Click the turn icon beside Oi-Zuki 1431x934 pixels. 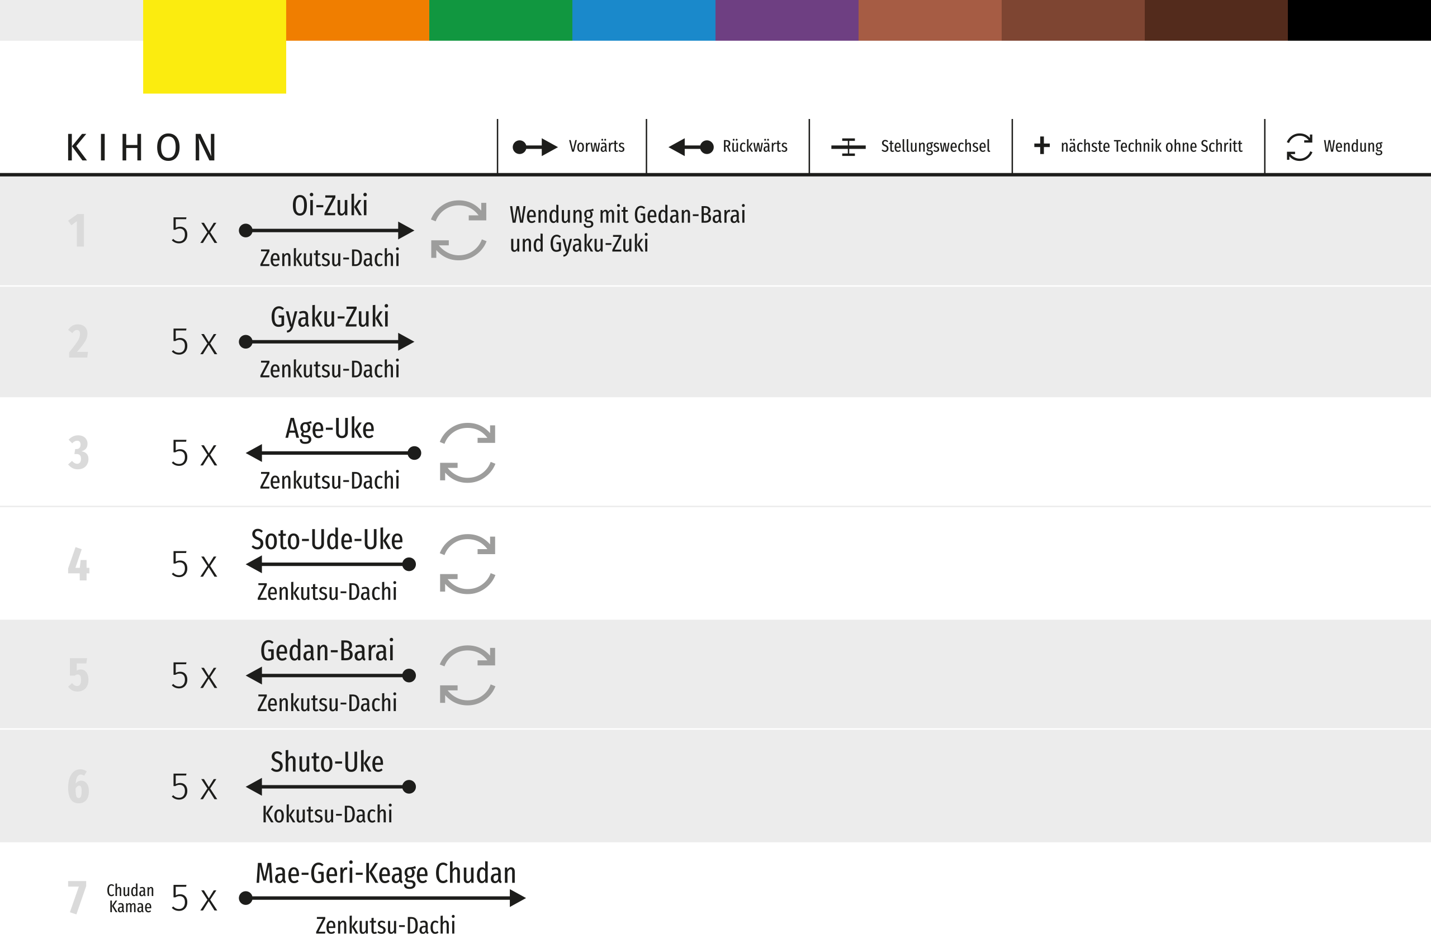click(458, 230)
